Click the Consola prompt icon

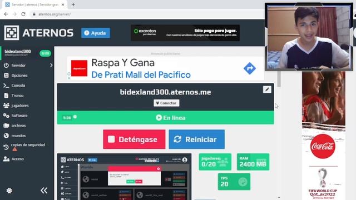tap(6, 86)
